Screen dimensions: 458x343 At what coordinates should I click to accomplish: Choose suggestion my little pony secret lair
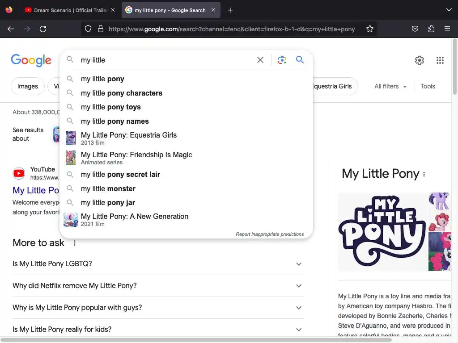tap(187, 175)
